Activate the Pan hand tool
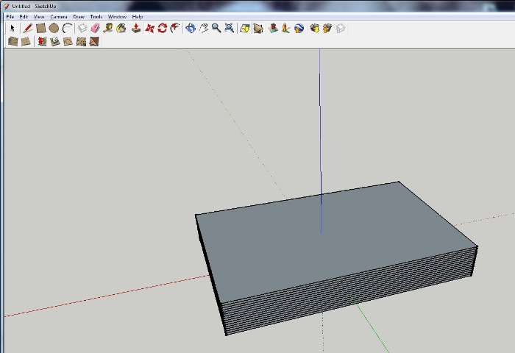 [x=204, y=29]
